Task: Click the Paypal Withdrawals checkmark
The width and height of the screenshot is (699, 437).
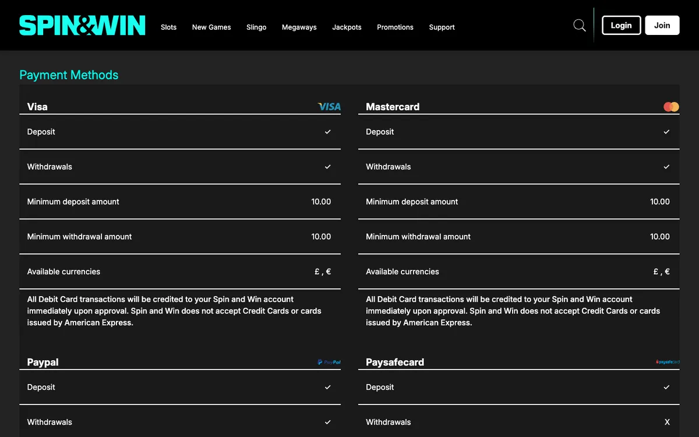Action: coord(328,422)
